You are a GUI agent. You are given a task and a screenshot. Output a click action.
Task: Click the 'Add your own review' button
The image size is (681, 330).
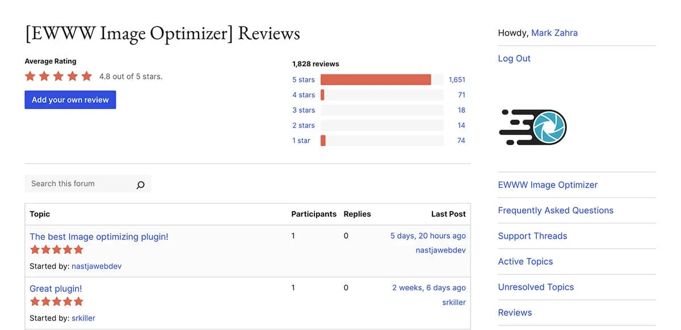[x=70, y=100]
